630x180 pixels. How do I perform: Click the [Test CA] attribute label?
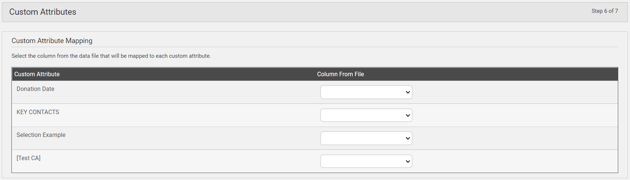pyautogui.click(x=28, y=158)
